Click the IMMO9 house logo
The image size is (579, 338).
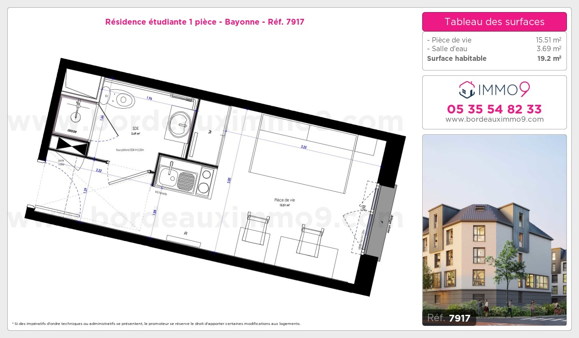pos(467,90)
